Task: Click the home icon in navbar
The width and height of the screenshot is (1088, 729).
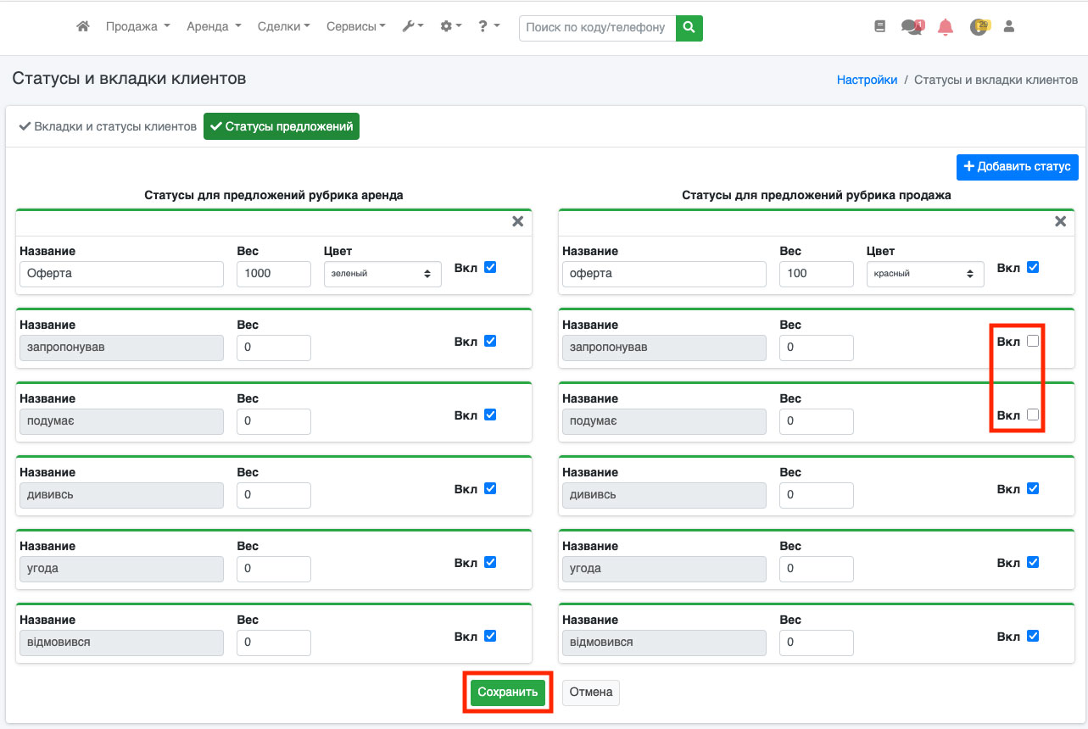Action: point(82,27)
